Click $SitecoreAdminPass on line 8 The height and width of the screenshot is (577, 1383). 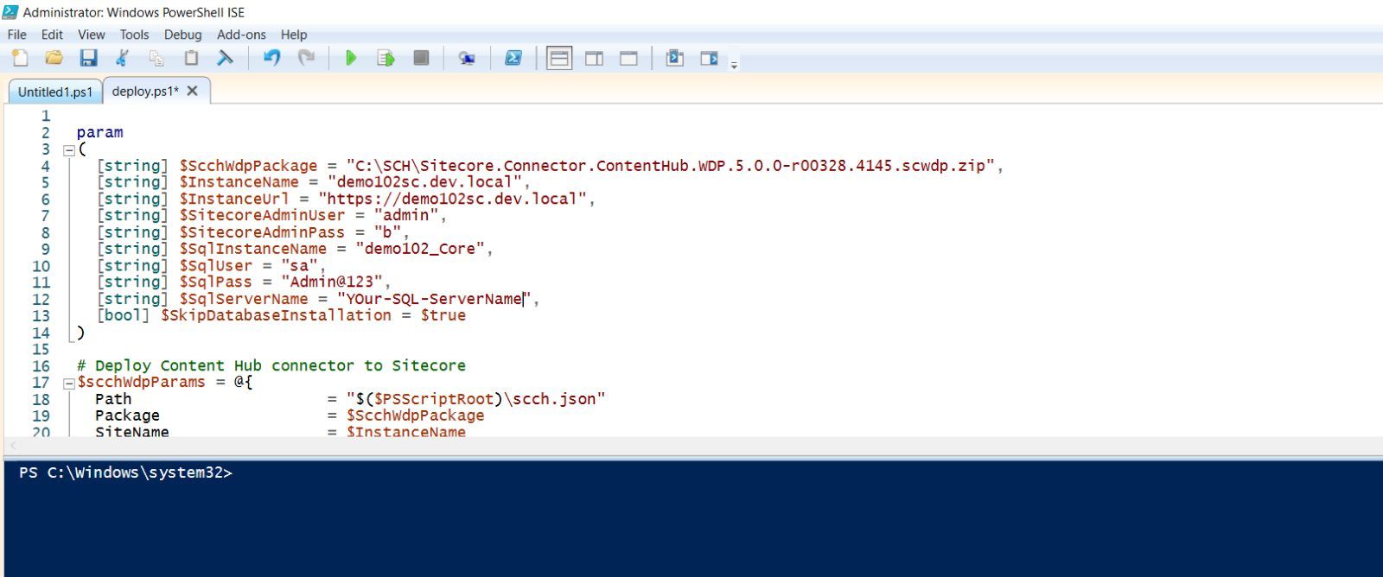pos(262,232)
